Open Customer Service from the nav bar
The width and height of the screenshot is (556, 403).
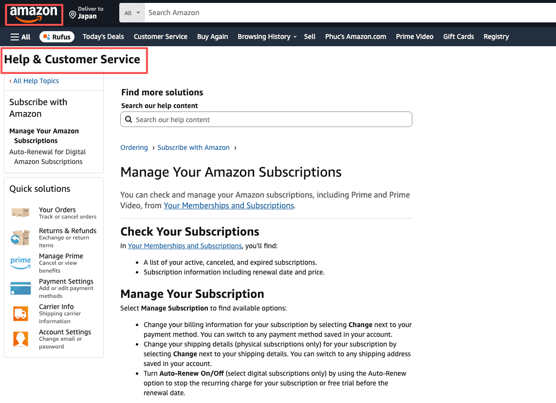point(160,37)
